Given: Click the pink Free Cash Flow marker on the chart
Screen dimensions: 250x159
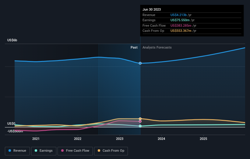Looking at the screenshot, I should click(x=140, y=121).
